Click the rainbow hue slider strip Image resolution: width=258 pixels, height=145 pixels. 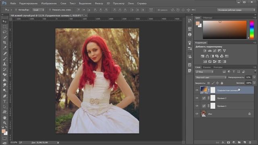(x=252, y=30)
